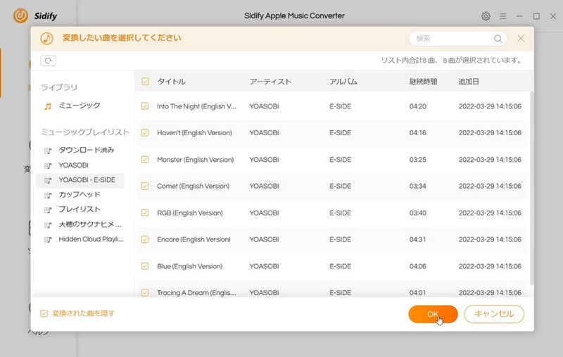Click the added date in Blue row
563x357 pixels.
[x=490, y=266]
